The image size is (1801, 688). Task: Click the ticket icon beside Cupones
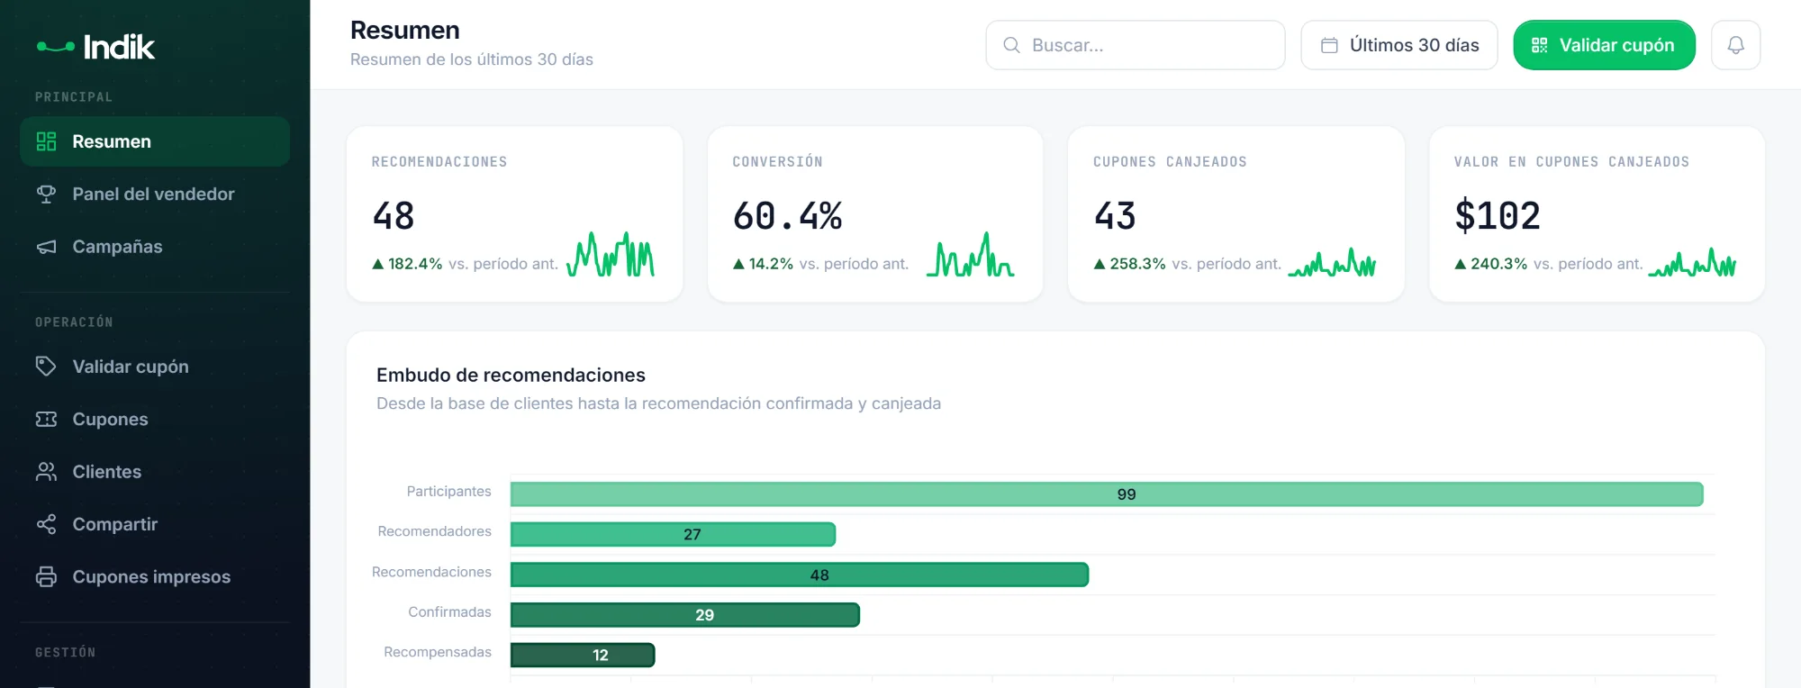coord(46,419)
